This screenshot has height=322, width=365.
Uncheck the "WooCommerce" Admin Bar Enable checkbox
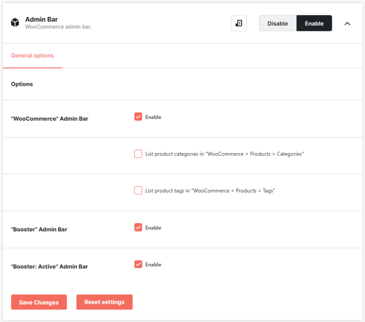click(x=138, y=117)
